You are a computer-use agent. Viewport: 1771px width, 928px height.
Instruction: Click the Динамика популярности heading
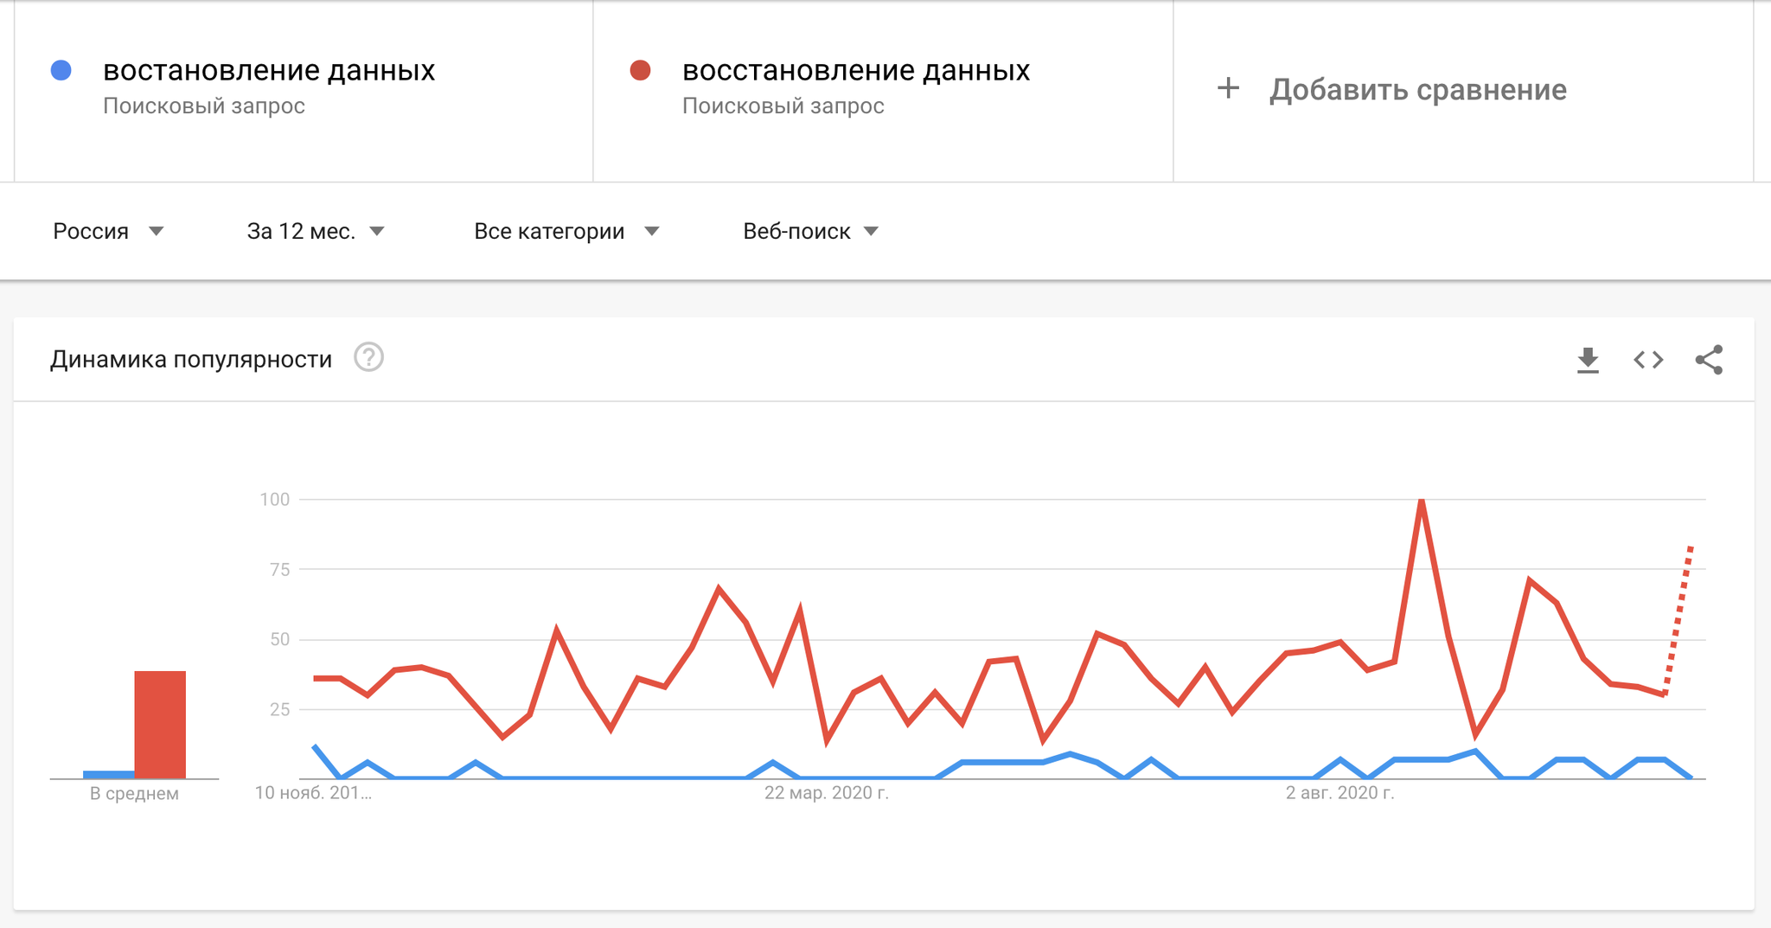[191, 359]
